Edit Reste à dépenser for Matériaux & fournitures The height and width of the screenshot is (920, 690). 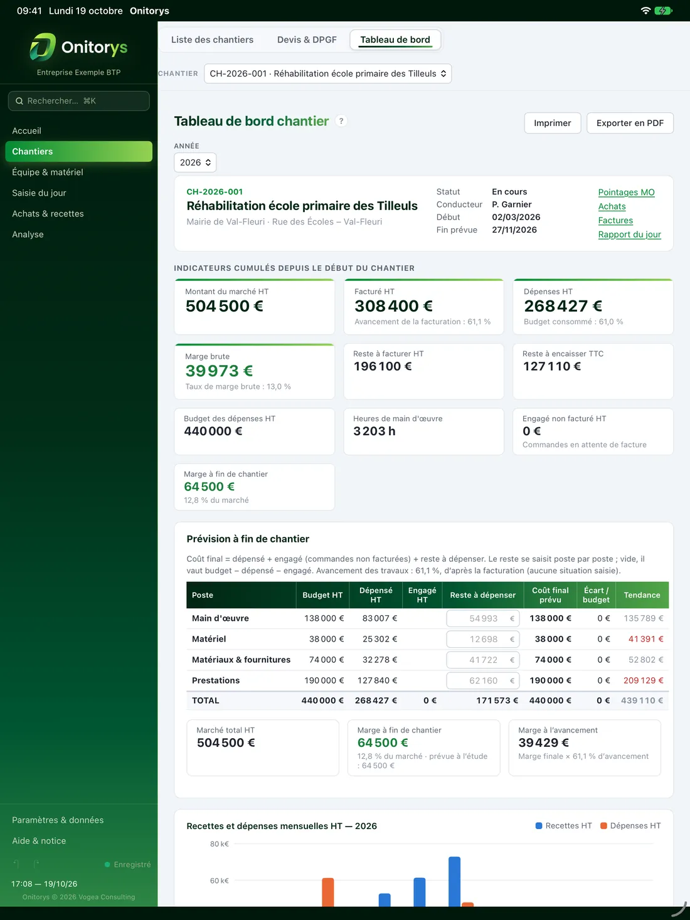point(483,660)
